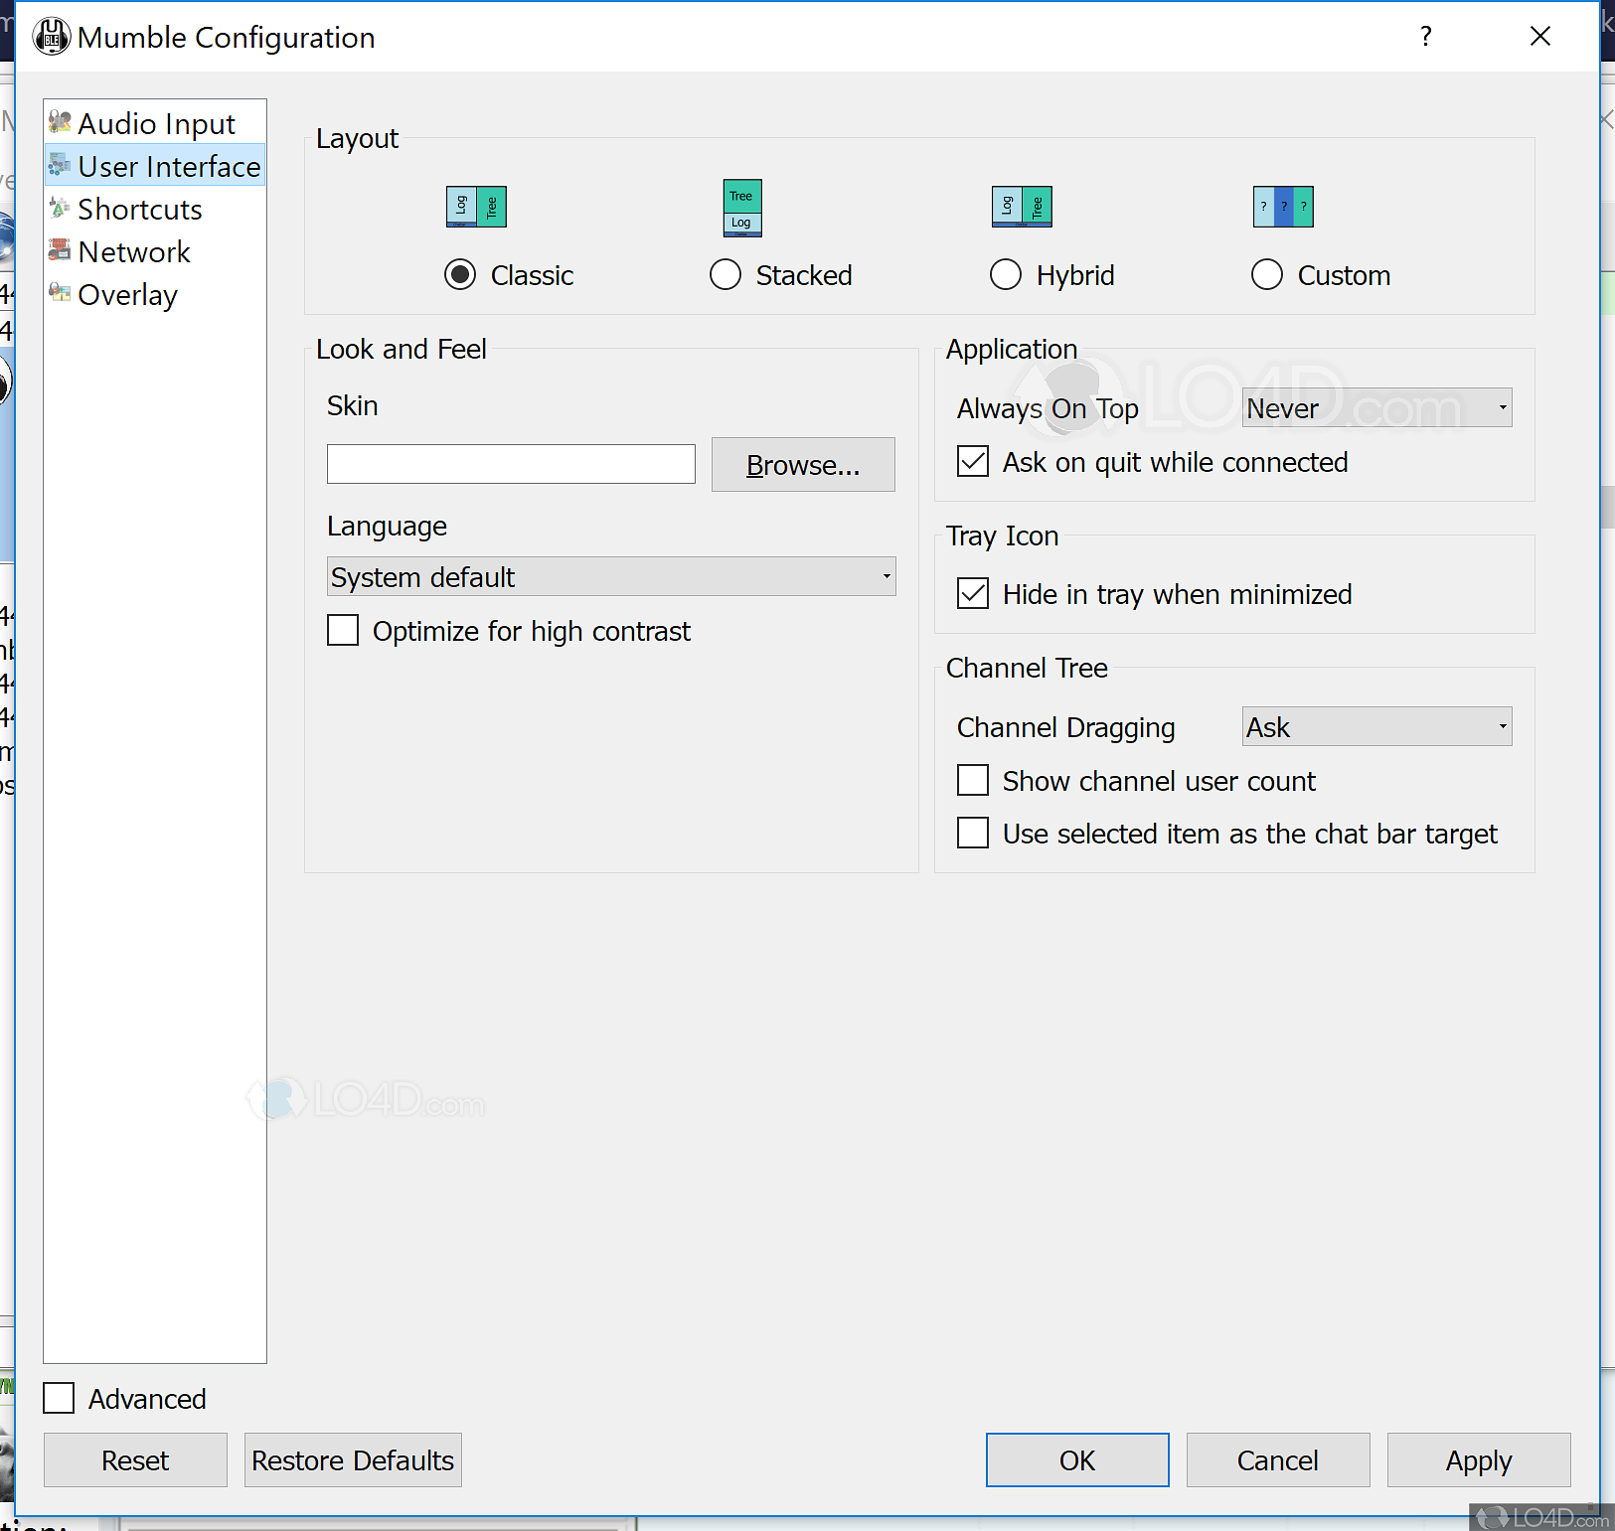
Task: Click the Stacked layout preview icon
Action: pos(742,208)
